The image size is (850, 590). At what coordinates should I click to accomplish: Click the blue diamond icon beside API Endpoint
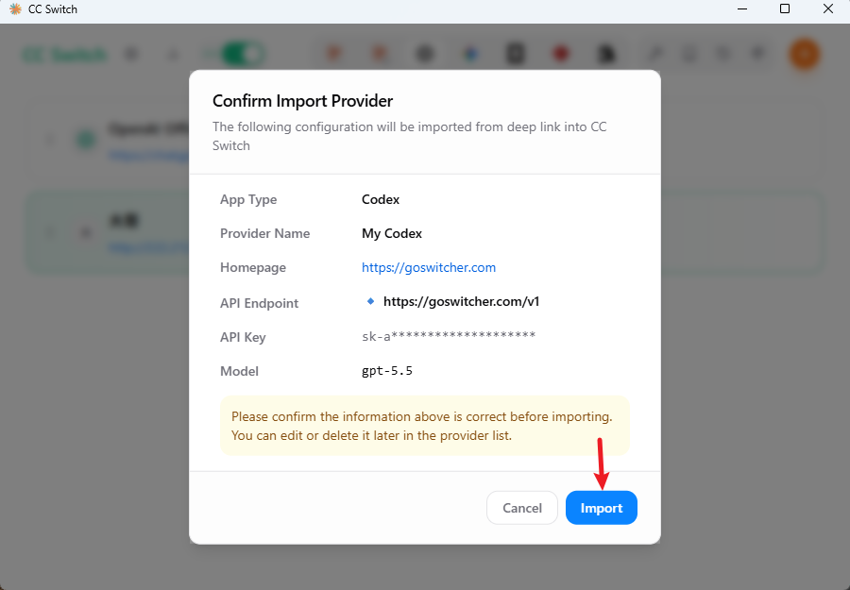click(x=371, y=301)
